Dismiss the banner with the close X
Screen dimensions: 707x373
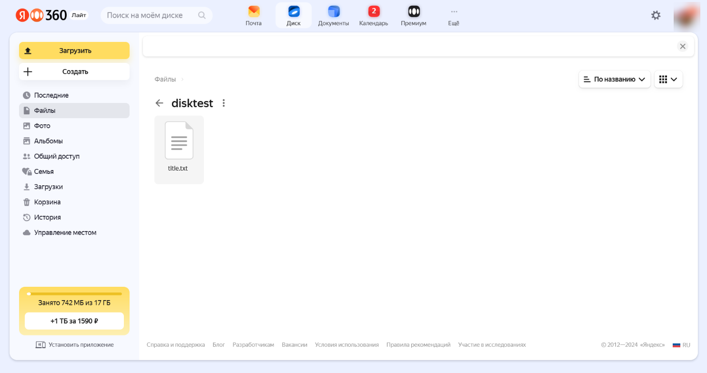tap(683, 46)
